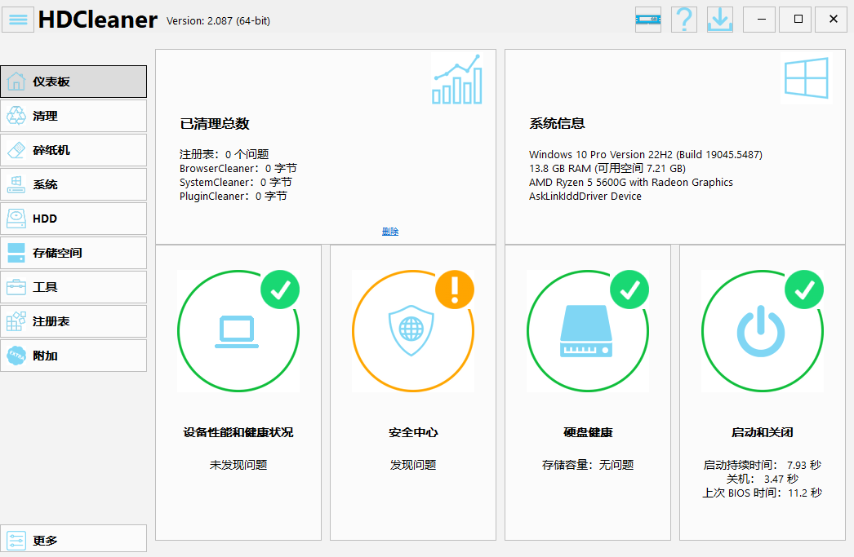The width and height of the screenshot is (854, 557).
Task: Go to the 系统 section
Action: coord(73,184)
